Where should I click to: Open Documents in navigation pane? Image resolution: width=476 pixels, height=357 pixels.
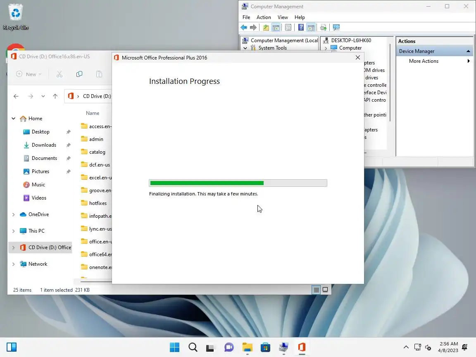click(x=44, y=158)
